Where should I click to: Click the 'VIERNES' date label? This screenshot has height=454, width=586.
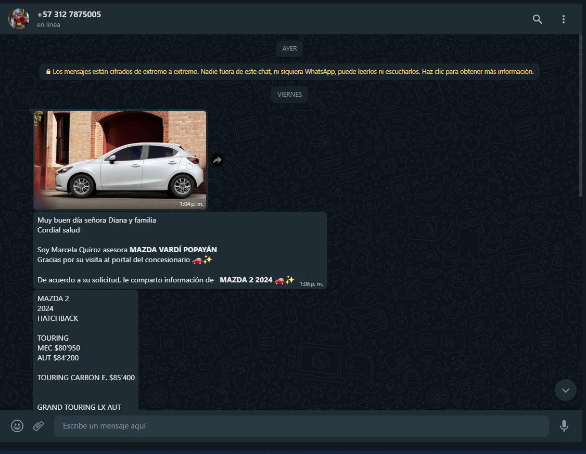(x=290, y=95)
